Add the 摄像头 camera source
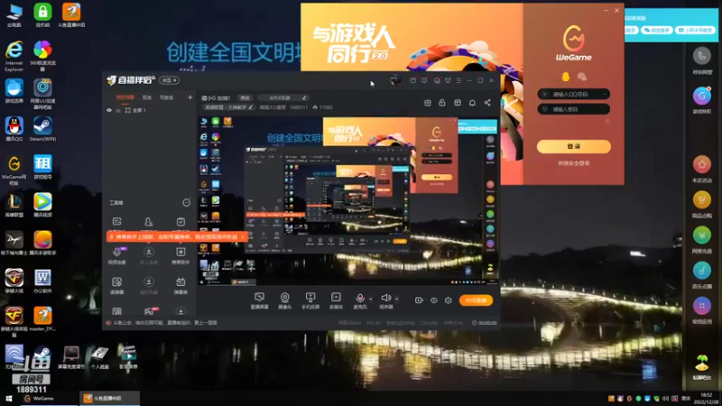The image size is (722, 406). (x=284, y=300)
